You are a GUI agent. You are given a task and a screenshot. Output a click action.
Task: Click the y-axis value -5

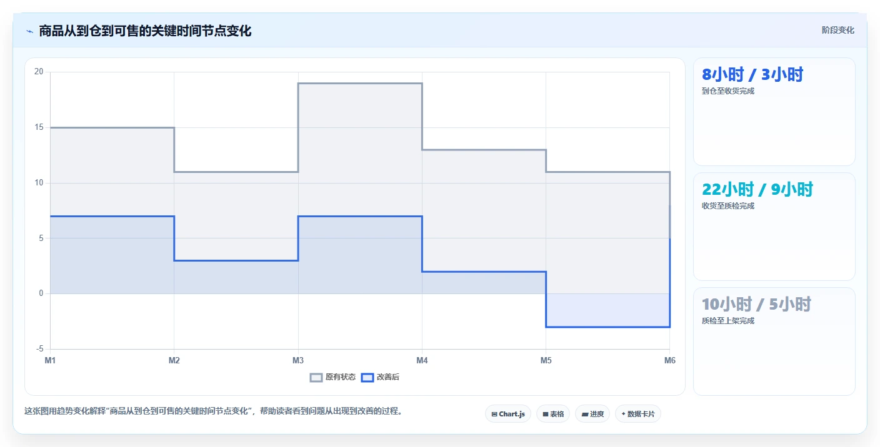click(39, 349)
